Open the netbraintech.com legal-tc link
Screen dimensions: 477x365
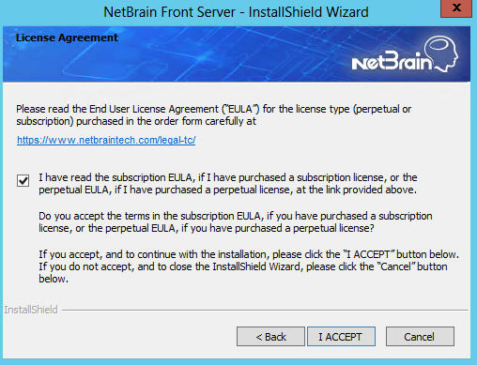pyautogui.click(x=106, y=140)
